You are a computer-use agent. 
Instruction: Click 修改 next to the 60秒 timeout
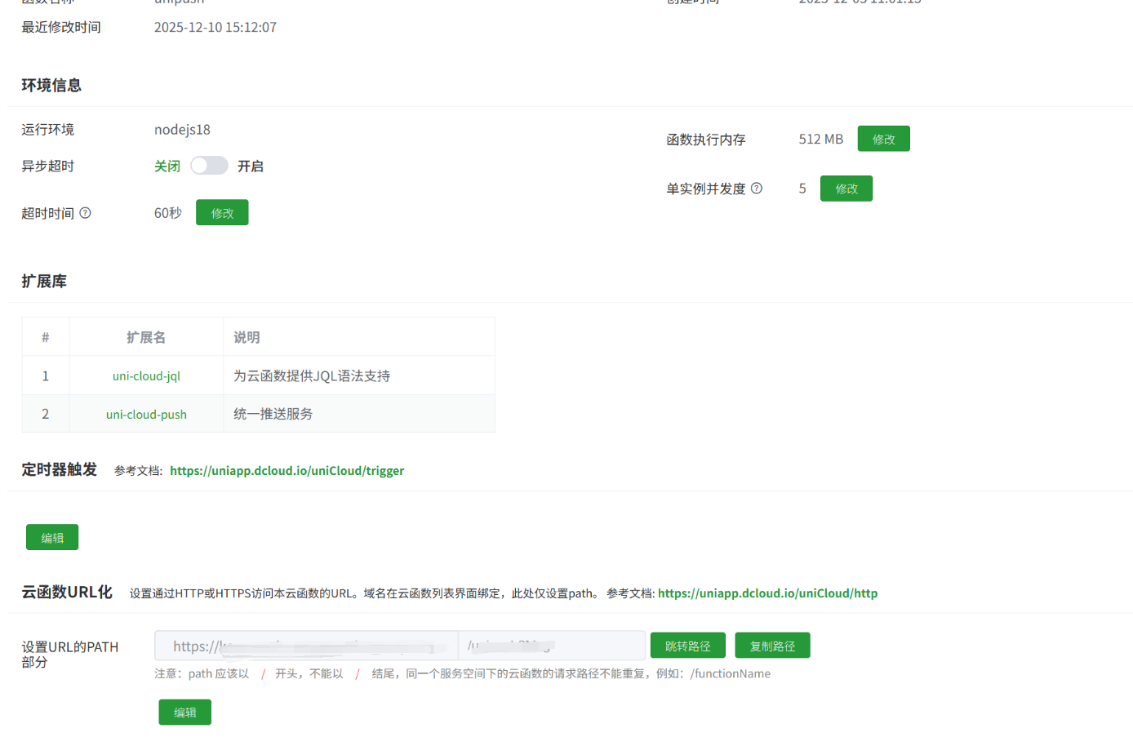[x=222, y=213]
